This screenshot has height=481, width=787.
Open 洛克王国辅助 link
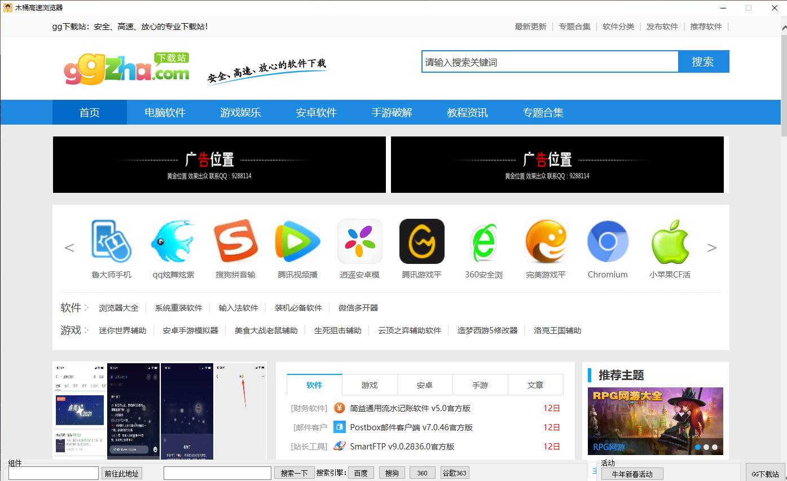[x=557, y=330]
